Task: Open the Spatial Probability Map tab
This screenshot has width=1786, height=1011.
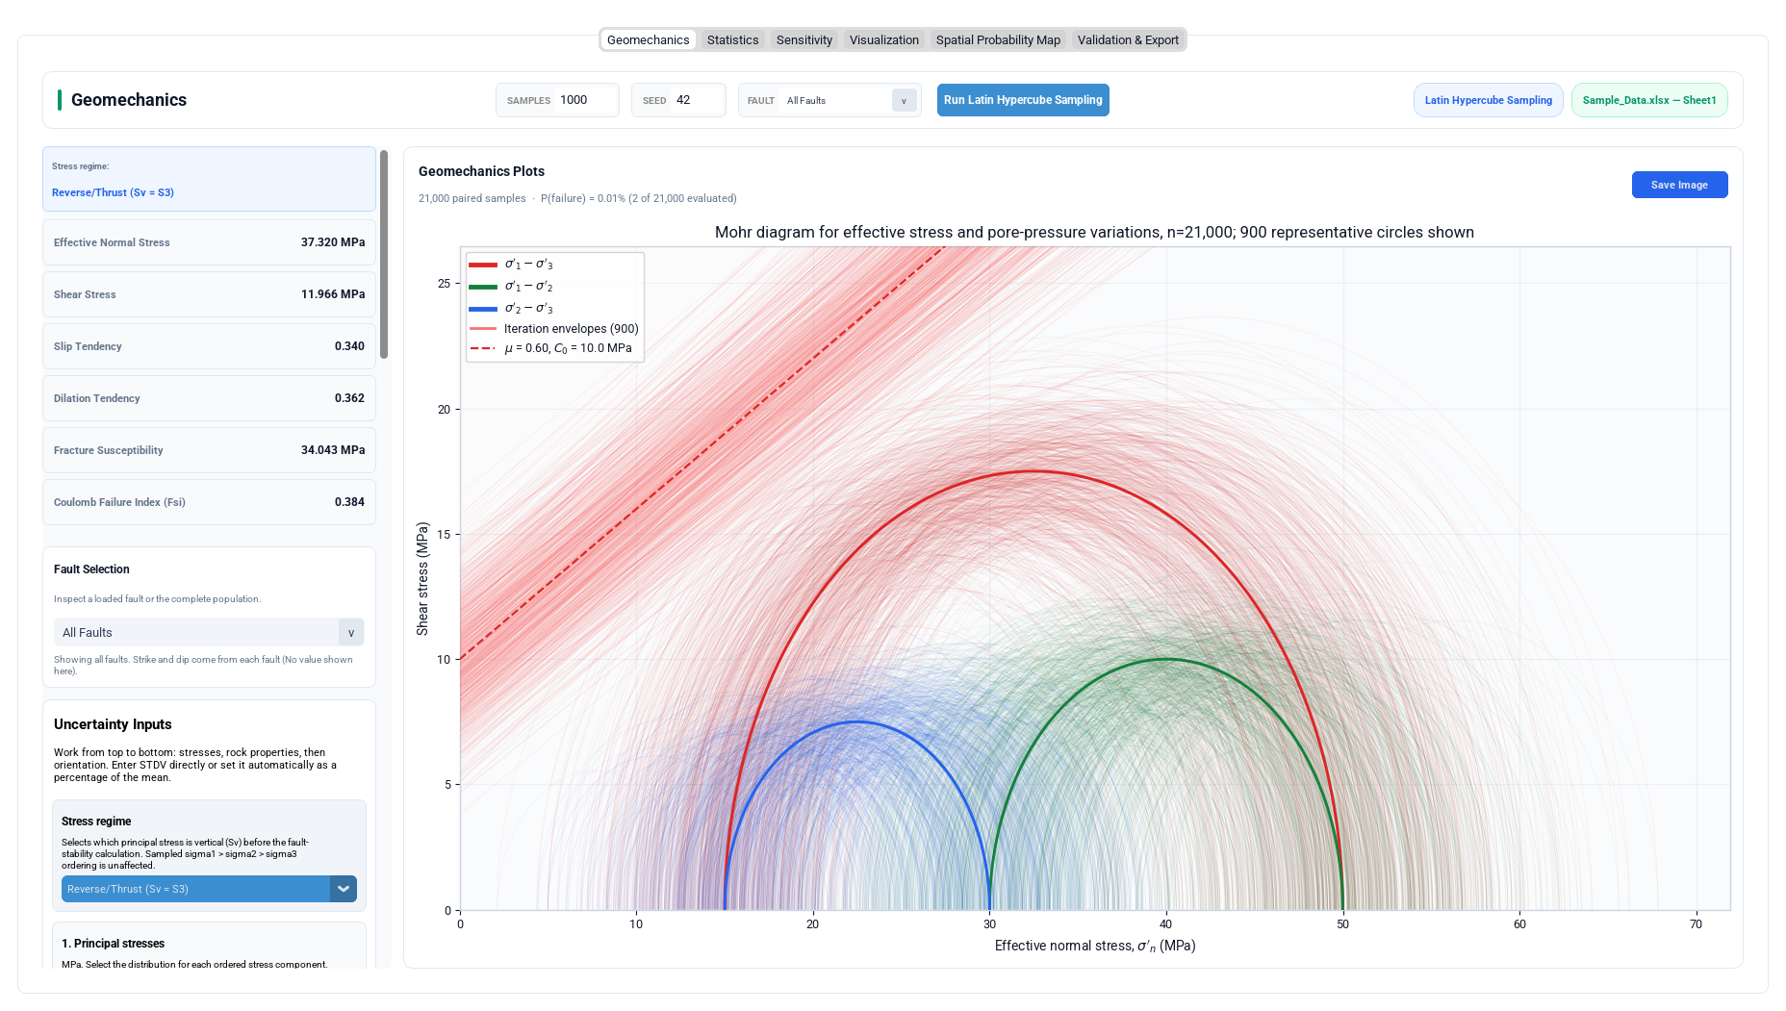Action: point(998,39)
